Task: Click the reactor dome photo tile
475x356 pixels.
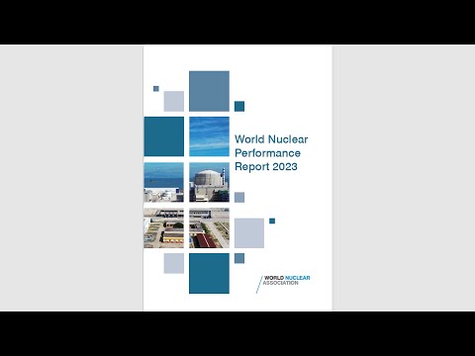Action: pos(209,182)
